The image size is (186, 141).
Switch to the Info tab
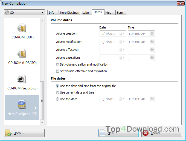[53, 13]
